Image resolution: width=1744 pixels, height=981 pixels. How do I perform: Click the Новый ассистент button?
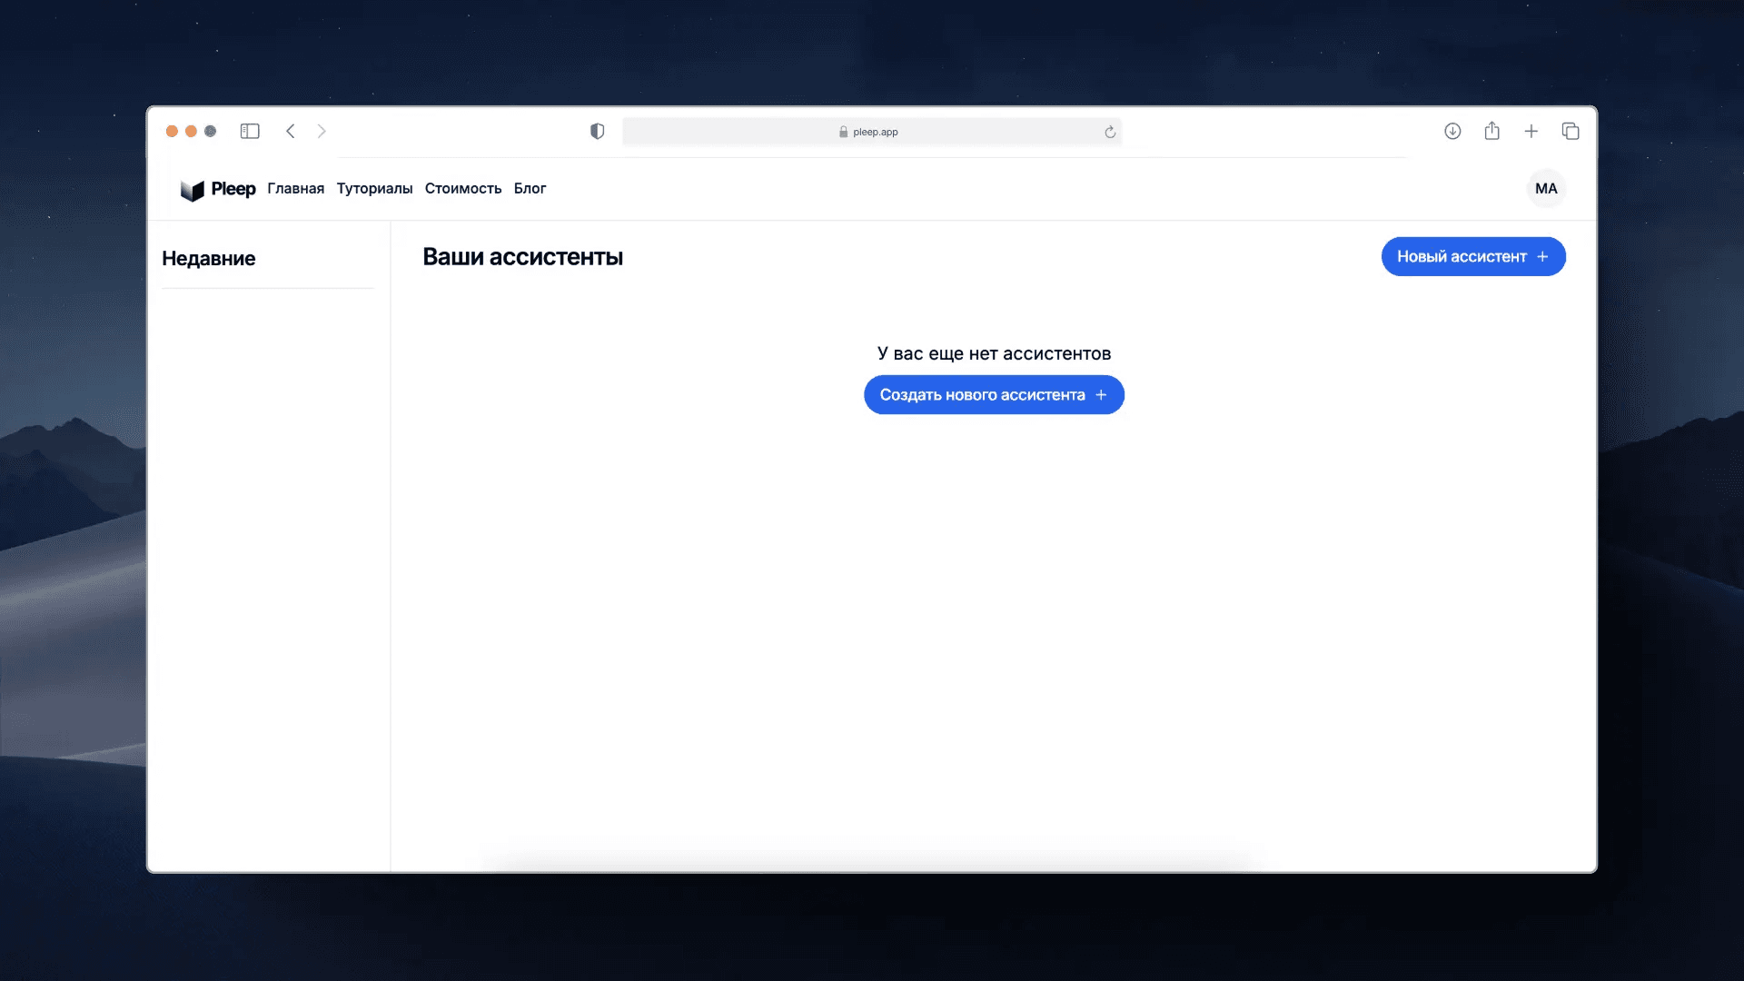(x=1472, y=257)
